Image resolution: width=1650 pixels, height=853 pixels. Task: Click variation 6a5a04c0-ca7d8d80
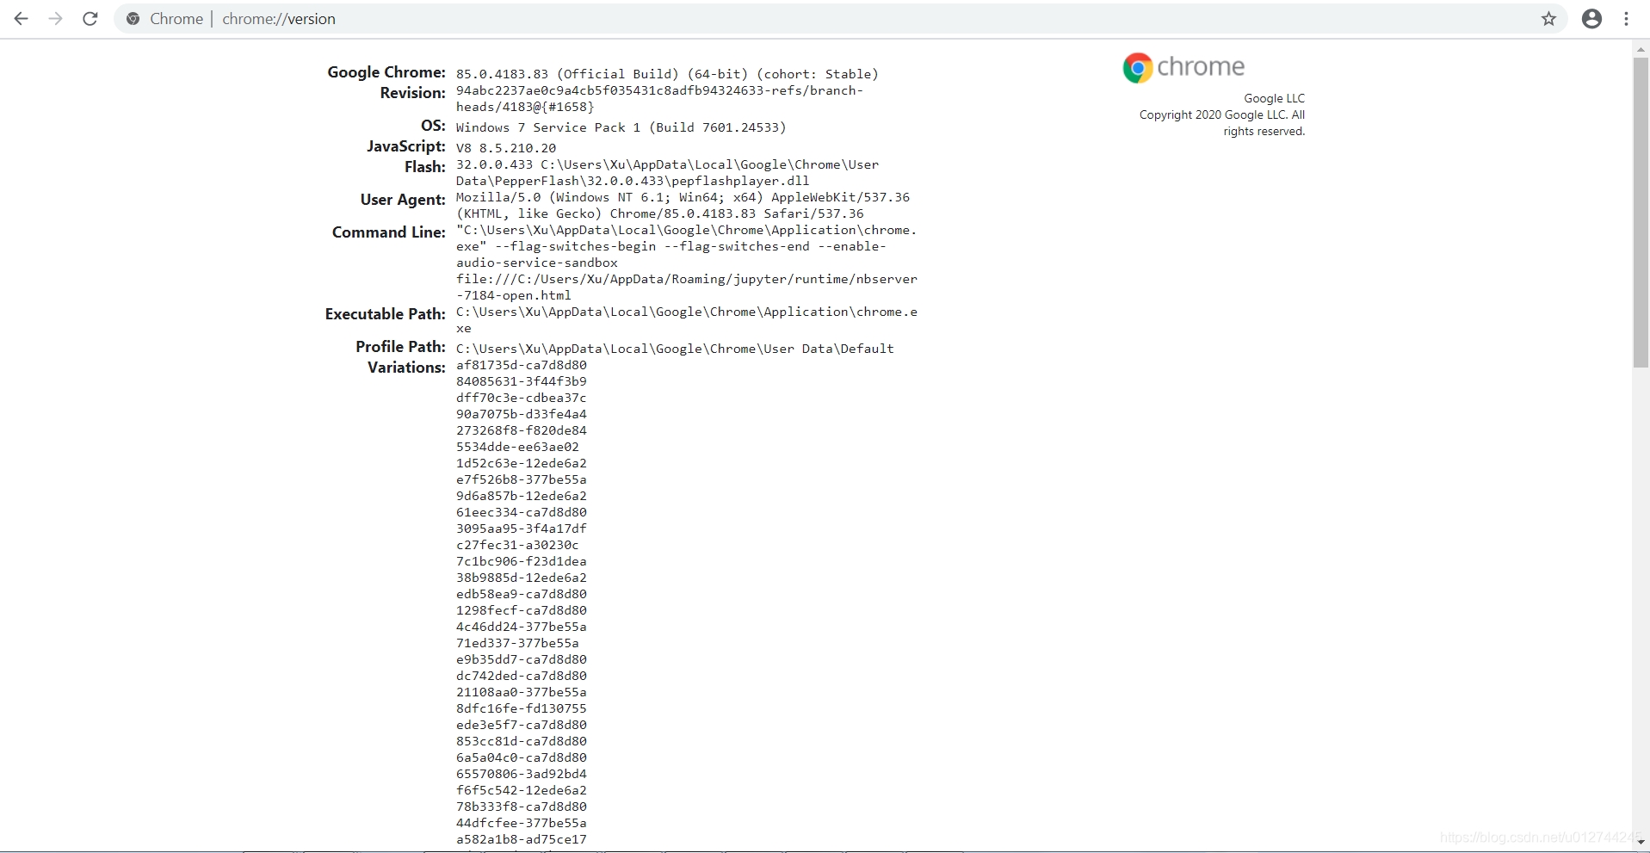[x=522, y=757]
